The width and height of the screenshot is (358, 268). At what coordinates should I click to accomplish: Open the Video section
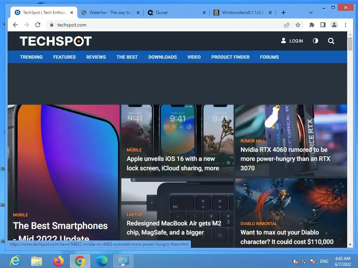[x=194, y=57]
